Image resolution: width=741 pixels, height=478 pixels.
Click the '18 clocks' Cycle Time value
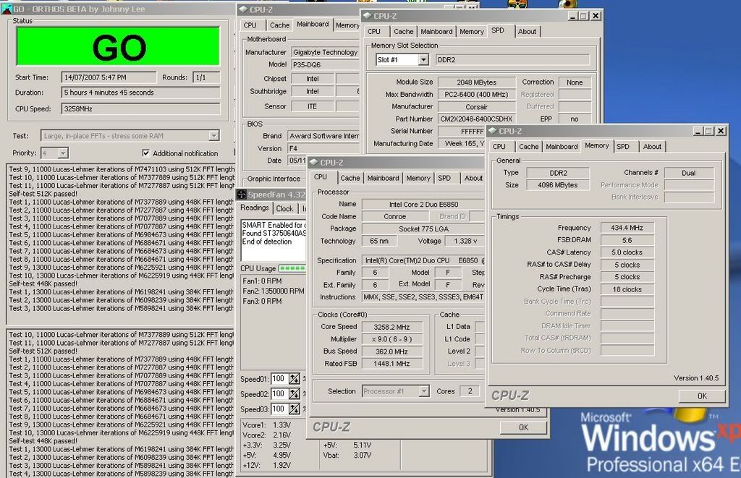coord(627,289)
